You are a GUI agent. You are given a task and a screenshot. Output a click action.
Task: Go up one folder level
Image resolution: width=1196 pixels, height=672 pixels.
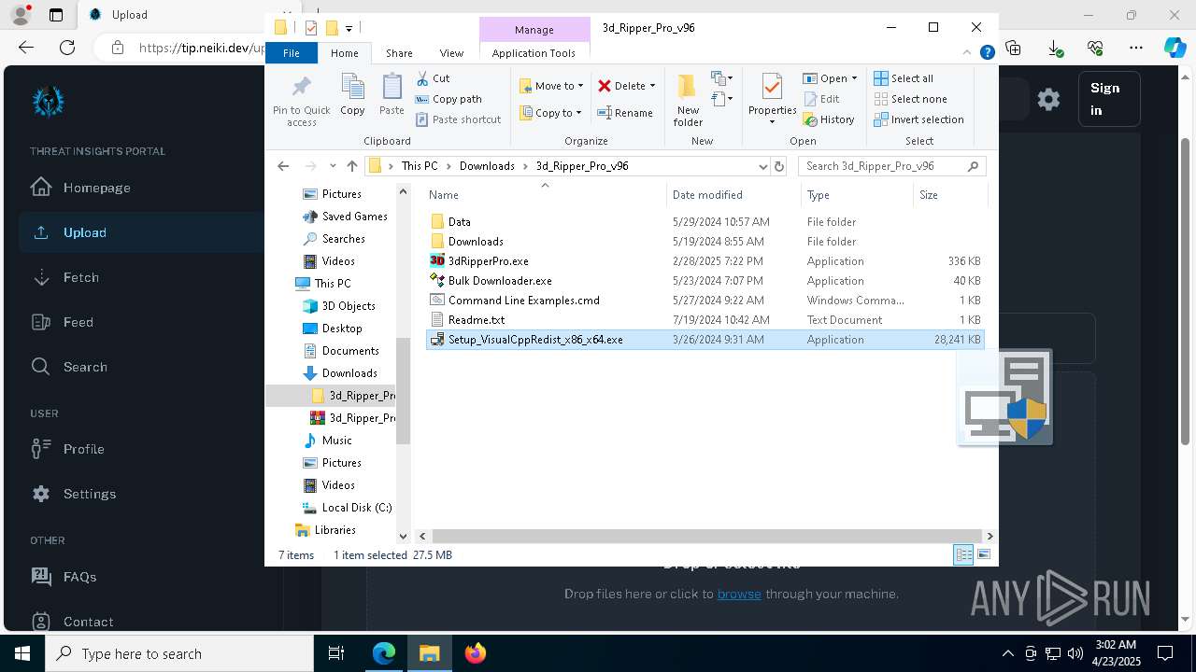pos(351,166)
